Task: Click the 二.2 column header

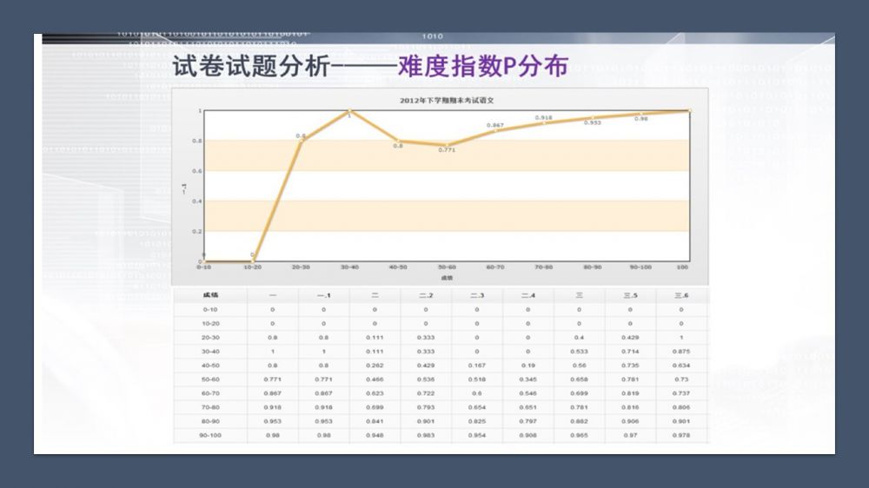Action: pos(426,295)
